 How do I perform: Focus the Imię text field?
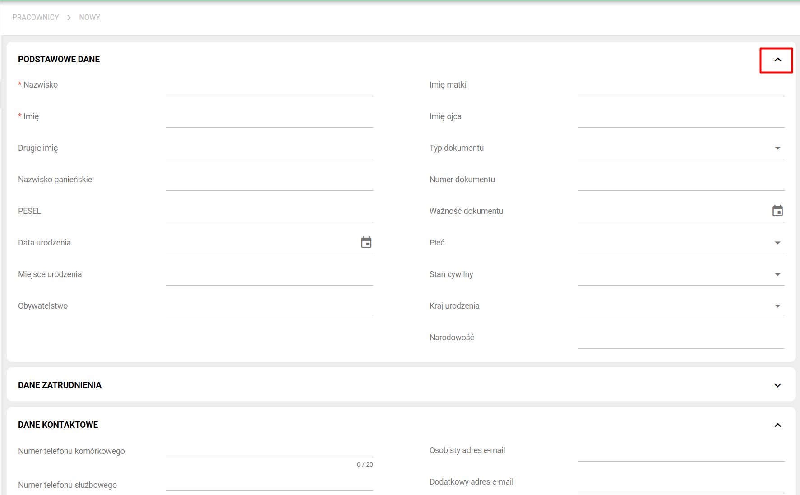pos(269,118)
